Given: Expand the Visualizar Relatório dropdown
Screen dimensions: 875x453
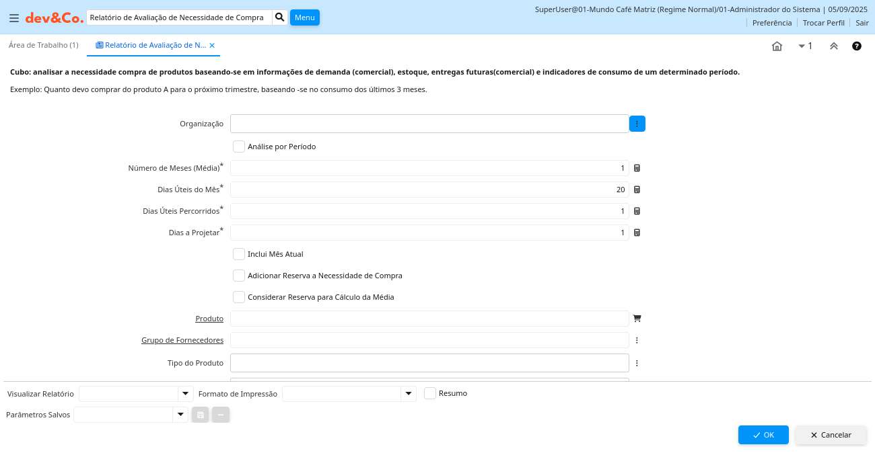Looking at the screenshot, I should pos(185,394).
